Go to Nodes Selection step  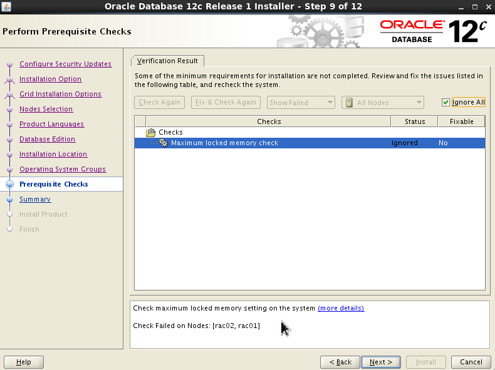[x=46, y=109]
